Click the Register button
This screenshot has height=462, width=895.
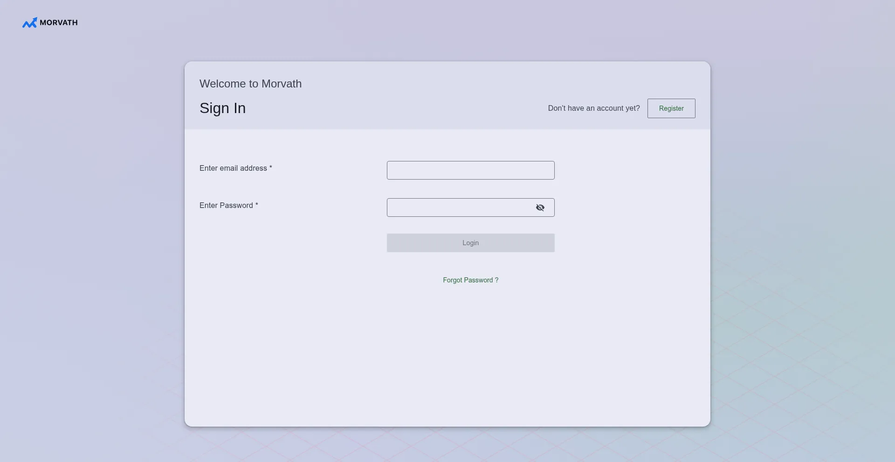click(x=671, y=108)
